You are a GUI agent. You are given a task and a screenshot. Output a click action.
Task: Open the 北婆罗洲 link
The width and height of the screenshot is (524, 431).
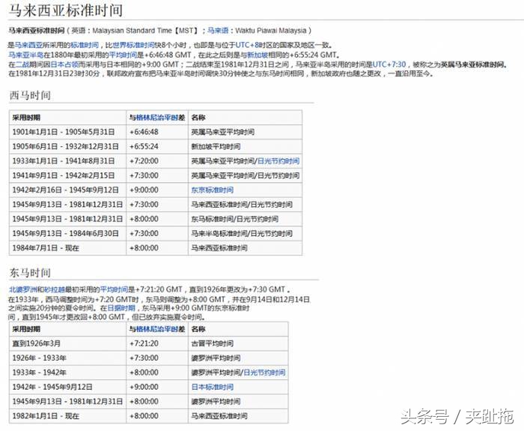(22, 289)
